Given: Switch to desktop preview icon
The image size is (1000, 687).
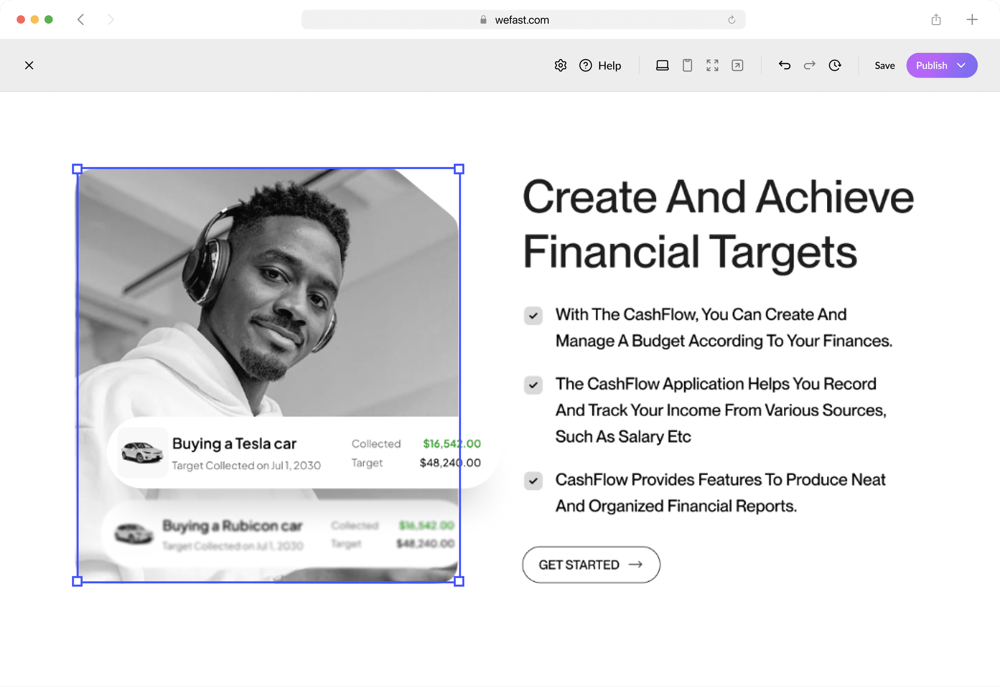Looking at the screenshot, I should (x=662, y=65).
